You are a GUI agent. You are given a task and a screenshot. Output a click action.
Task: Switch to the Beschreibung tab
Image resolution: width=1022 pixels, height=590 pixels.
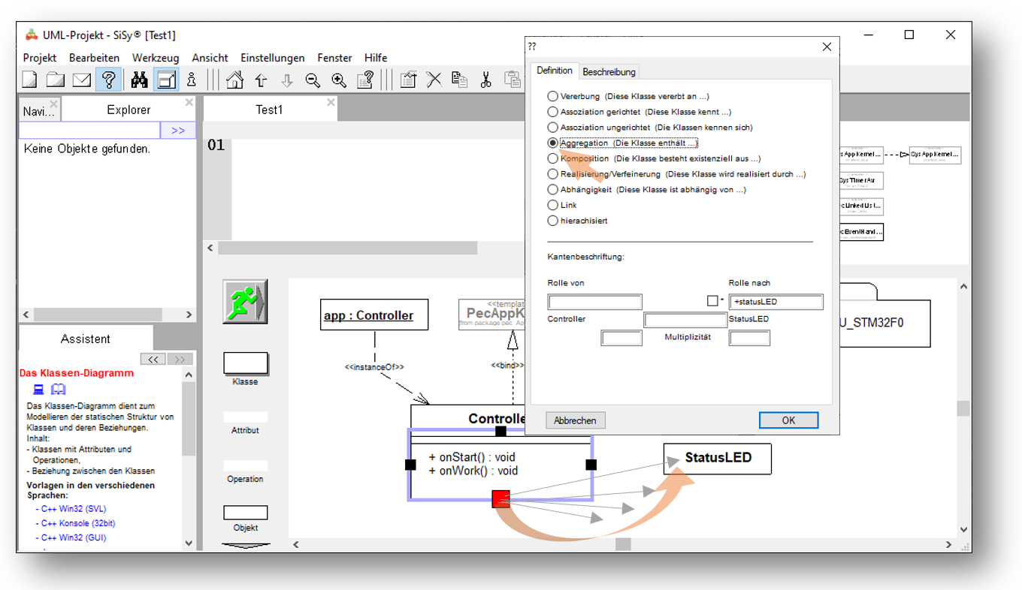point(609,72)
